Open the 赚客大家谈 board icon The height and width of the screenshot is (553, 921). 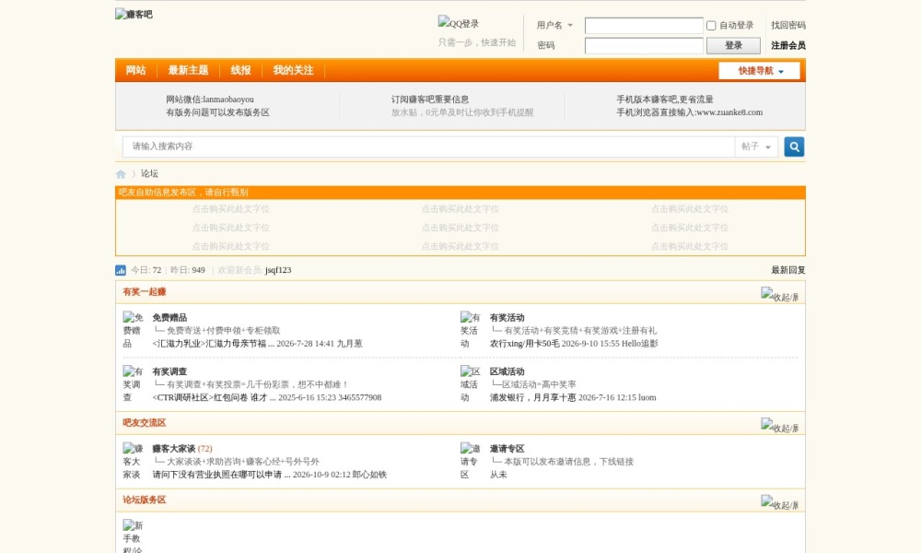[133, 462]
